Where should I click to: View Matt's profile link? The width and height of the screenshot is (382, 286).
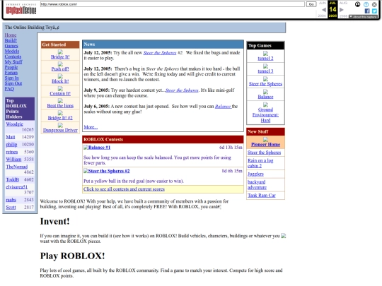[x=11, y=137]
